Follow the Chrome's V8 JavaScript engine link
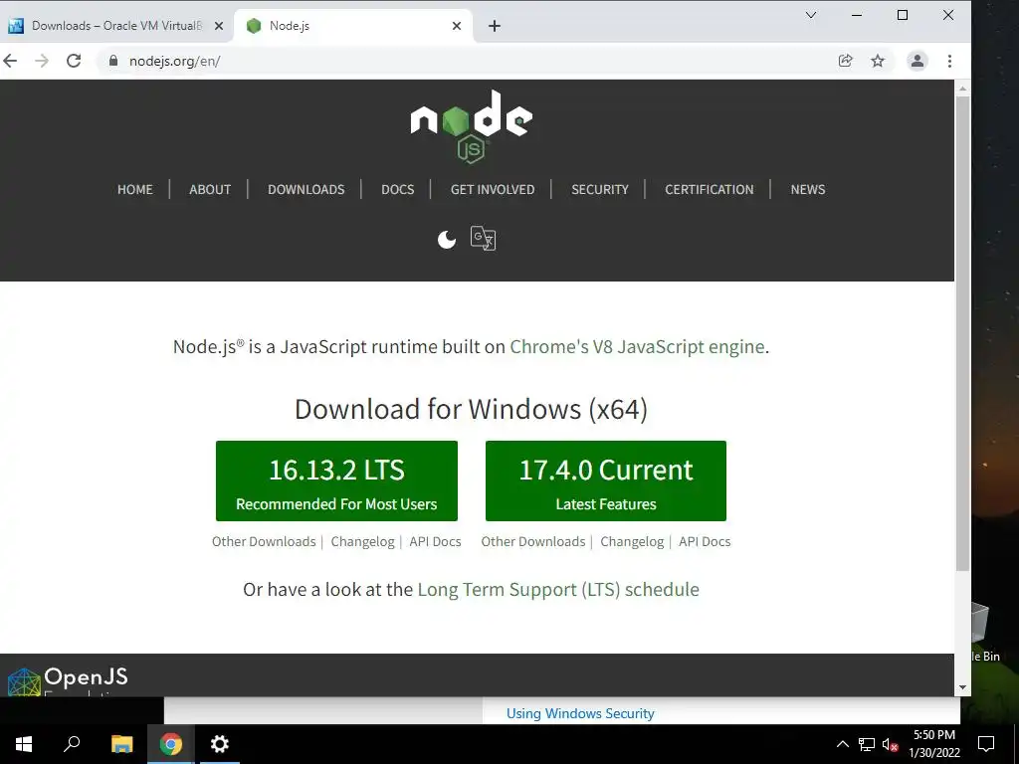 [x=637, y=347]
